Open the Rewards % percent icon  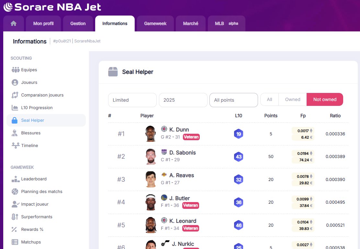[x=14, y=230]
